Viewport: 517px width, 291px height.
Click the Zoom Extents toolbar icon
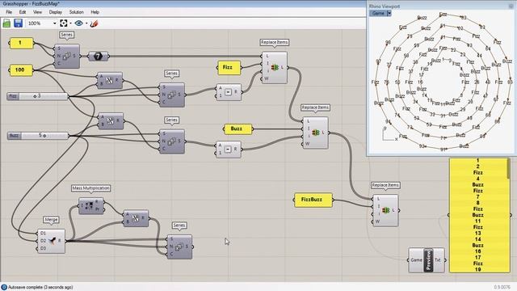(64, 23)
